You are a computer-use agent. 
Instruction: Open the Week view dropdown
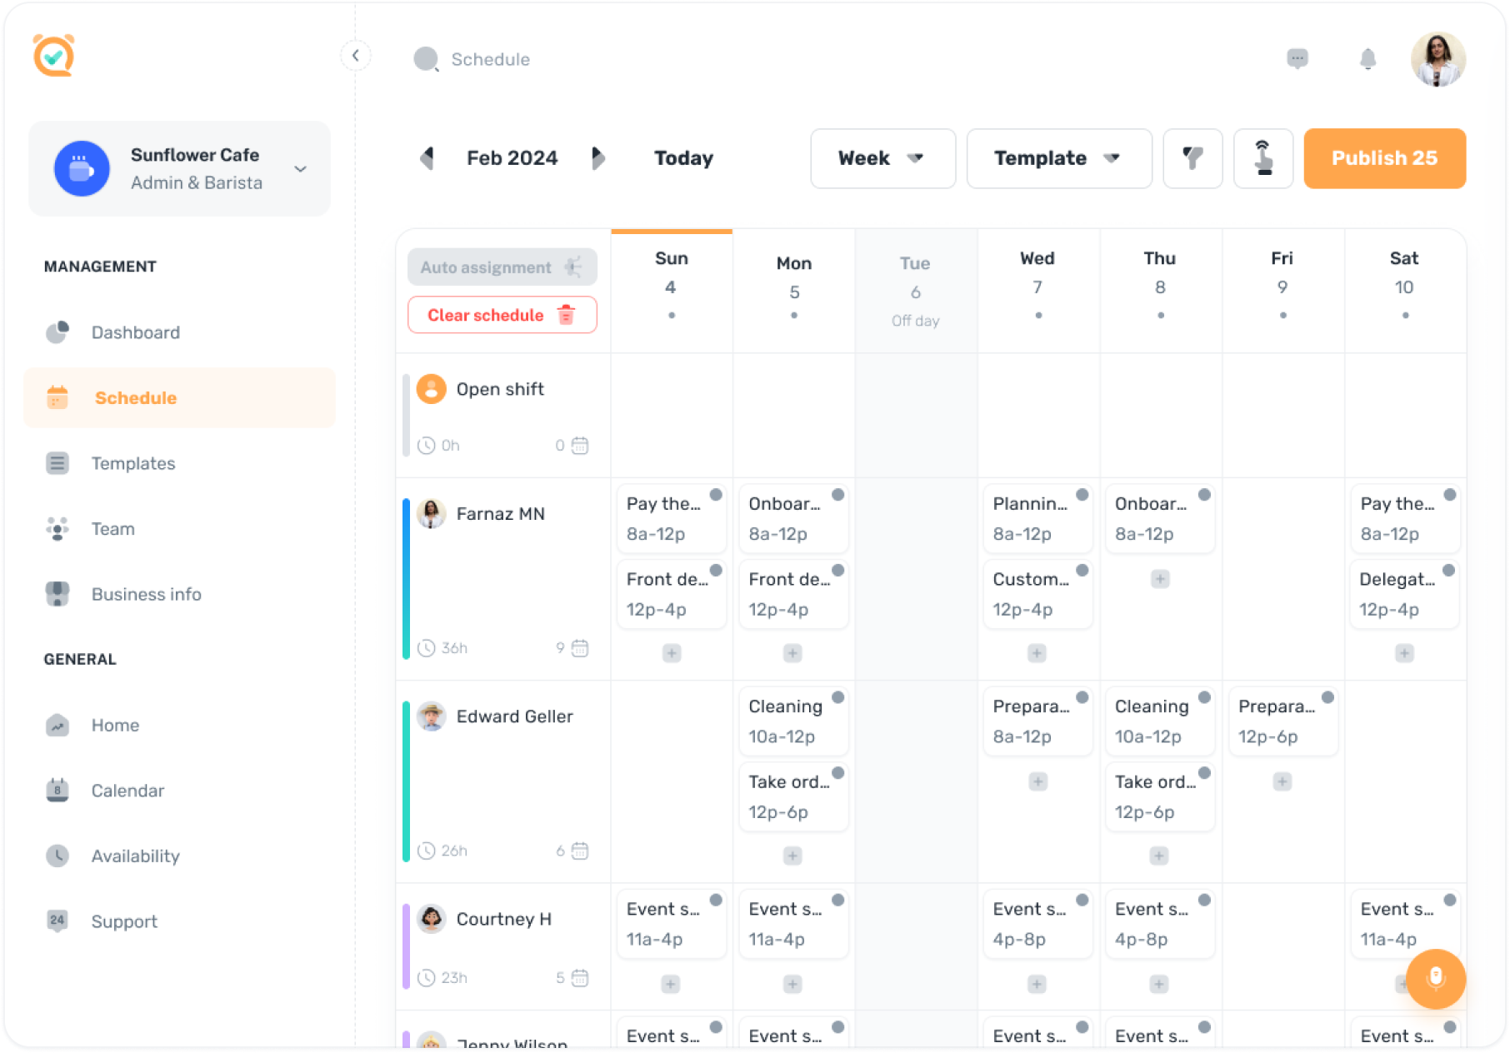882,158
